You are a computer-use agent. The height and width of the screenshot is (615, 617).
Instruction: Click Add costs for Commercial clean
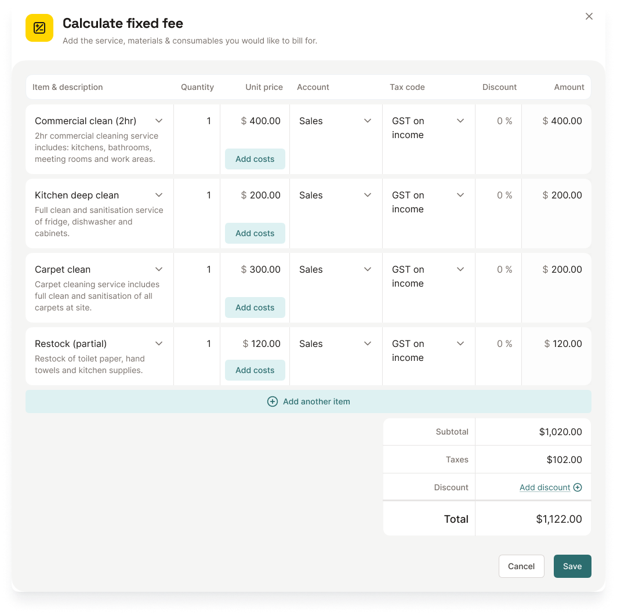[255, 158]
